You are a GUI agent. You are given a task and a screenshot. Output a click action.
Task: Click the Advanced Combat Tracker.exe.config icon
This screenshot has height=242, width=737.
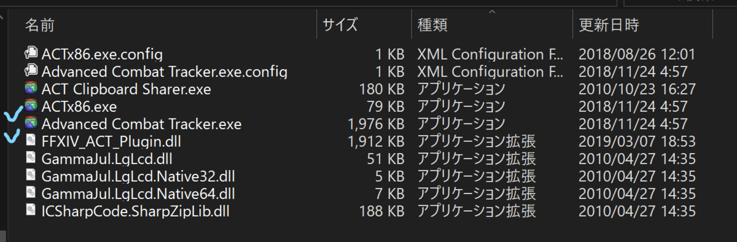click(x=31, y=71)
